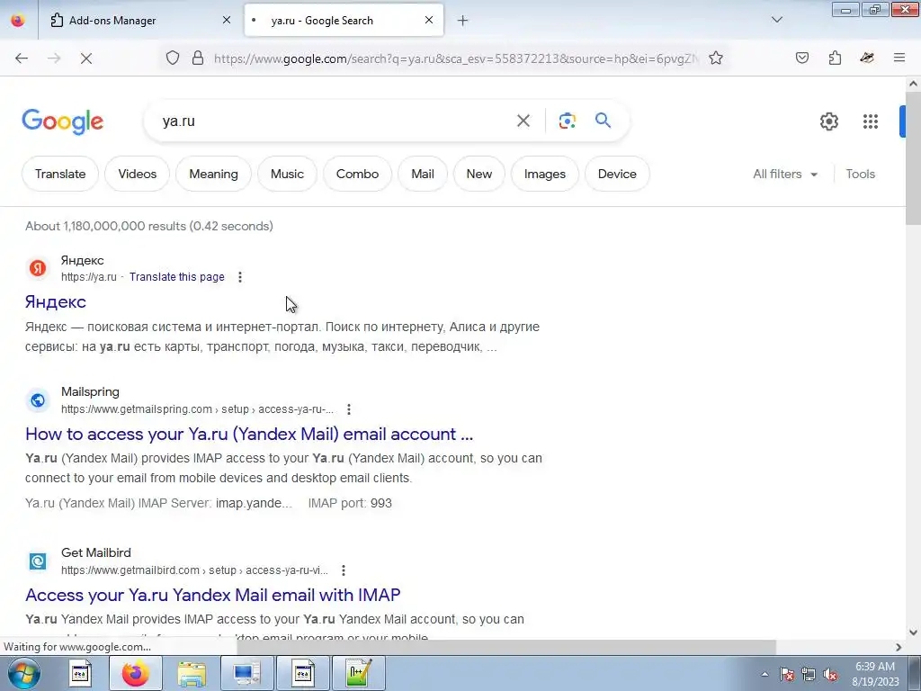Open the Tools options
Viewport: 921px width, 691px height.
click(x=860, y=174)
